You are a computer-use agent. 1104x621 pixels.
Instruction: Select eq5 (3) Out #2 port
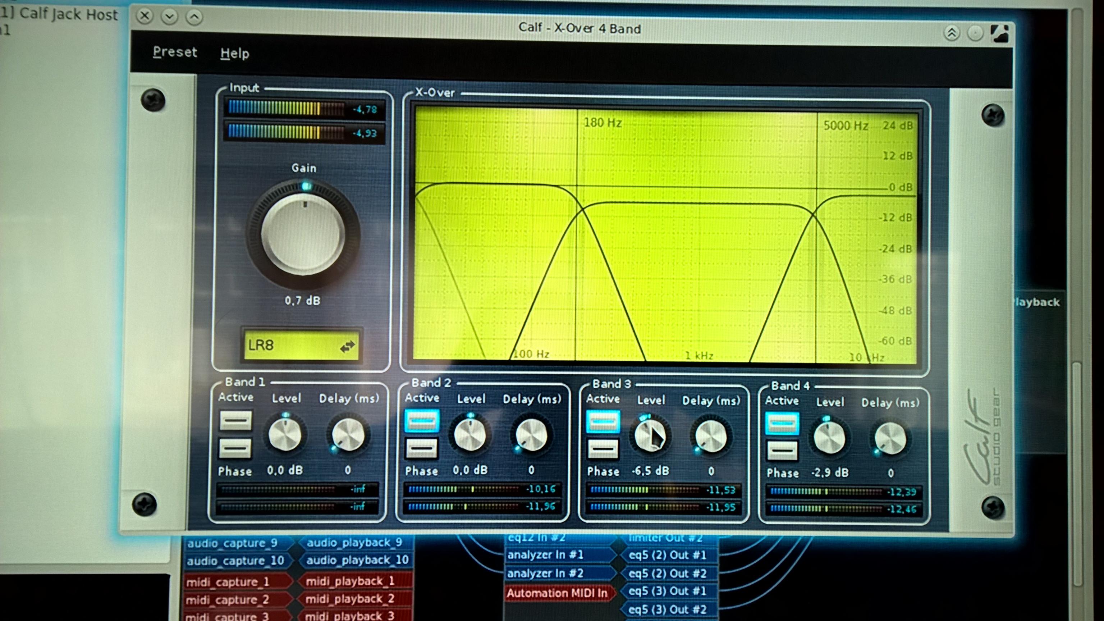669,610
